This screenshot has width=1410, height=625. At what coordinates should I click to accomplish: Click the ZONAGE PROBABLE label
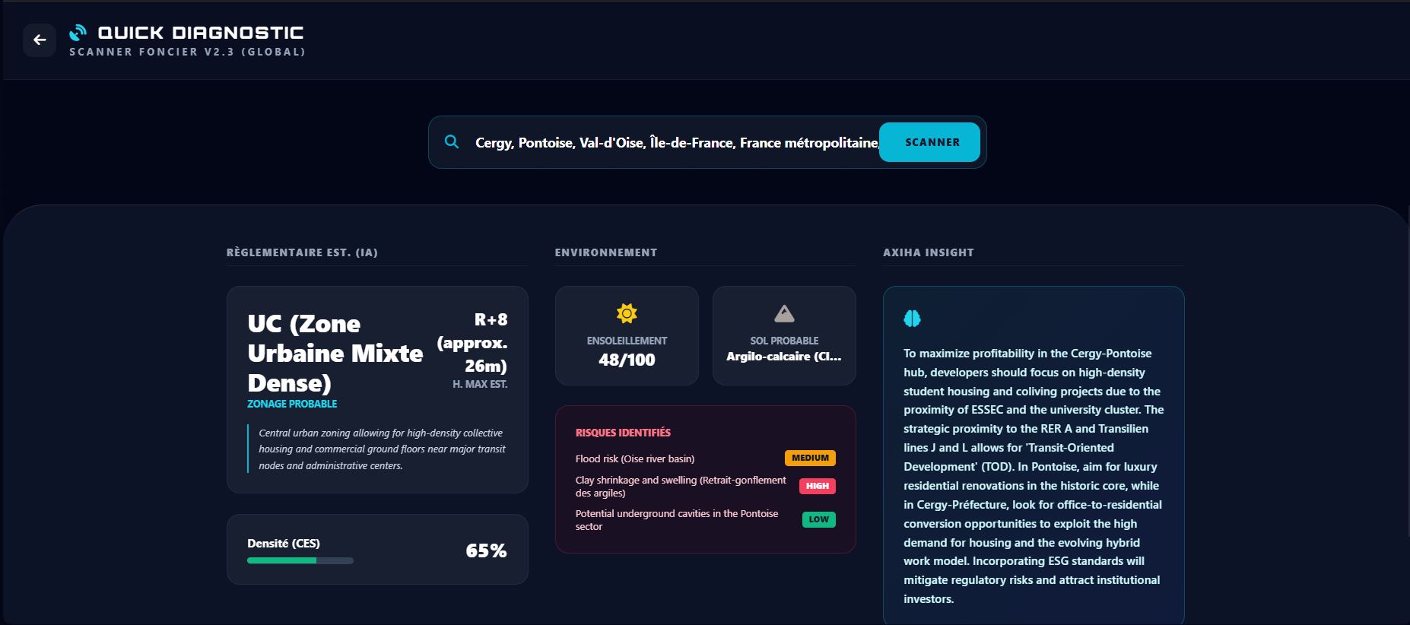292,404
